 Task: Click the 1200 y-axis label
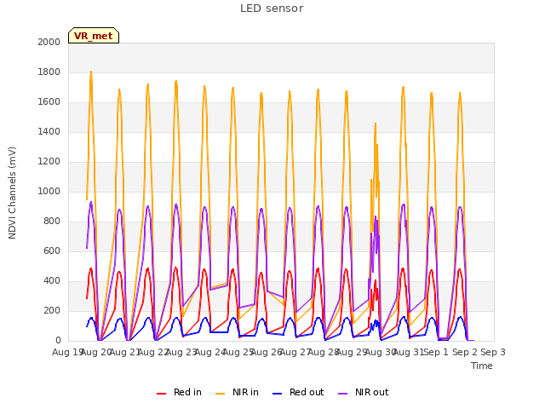(x=49, y=161)
